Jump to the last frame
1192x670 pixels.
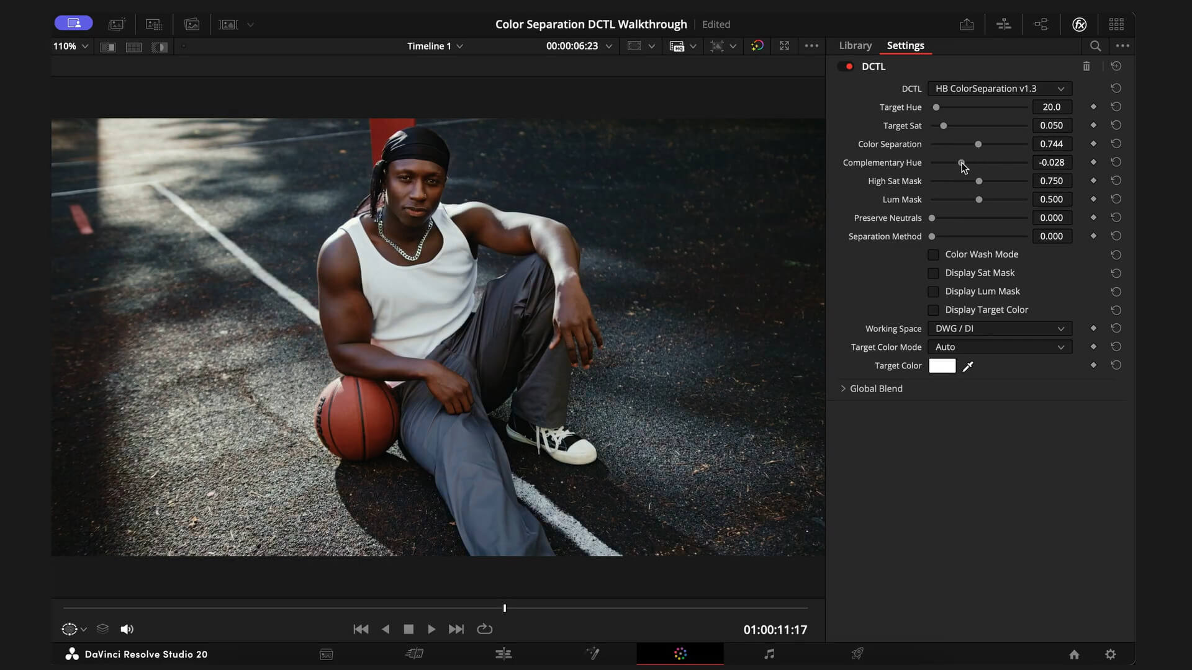click(x=456, y=629)
